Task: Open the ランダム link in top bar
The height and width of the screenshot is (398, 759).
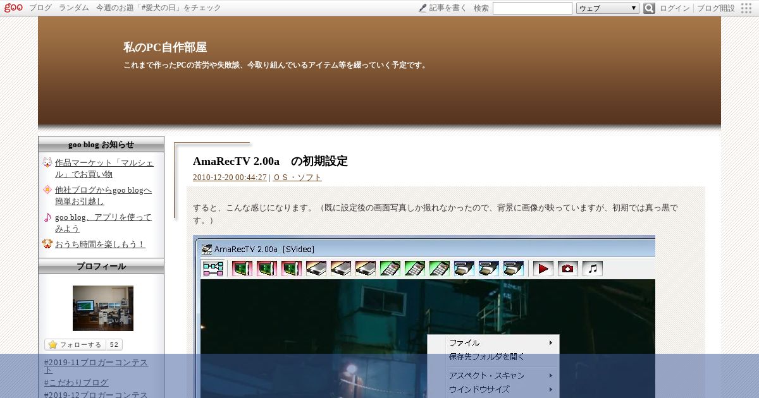Action: click(74, 8)
